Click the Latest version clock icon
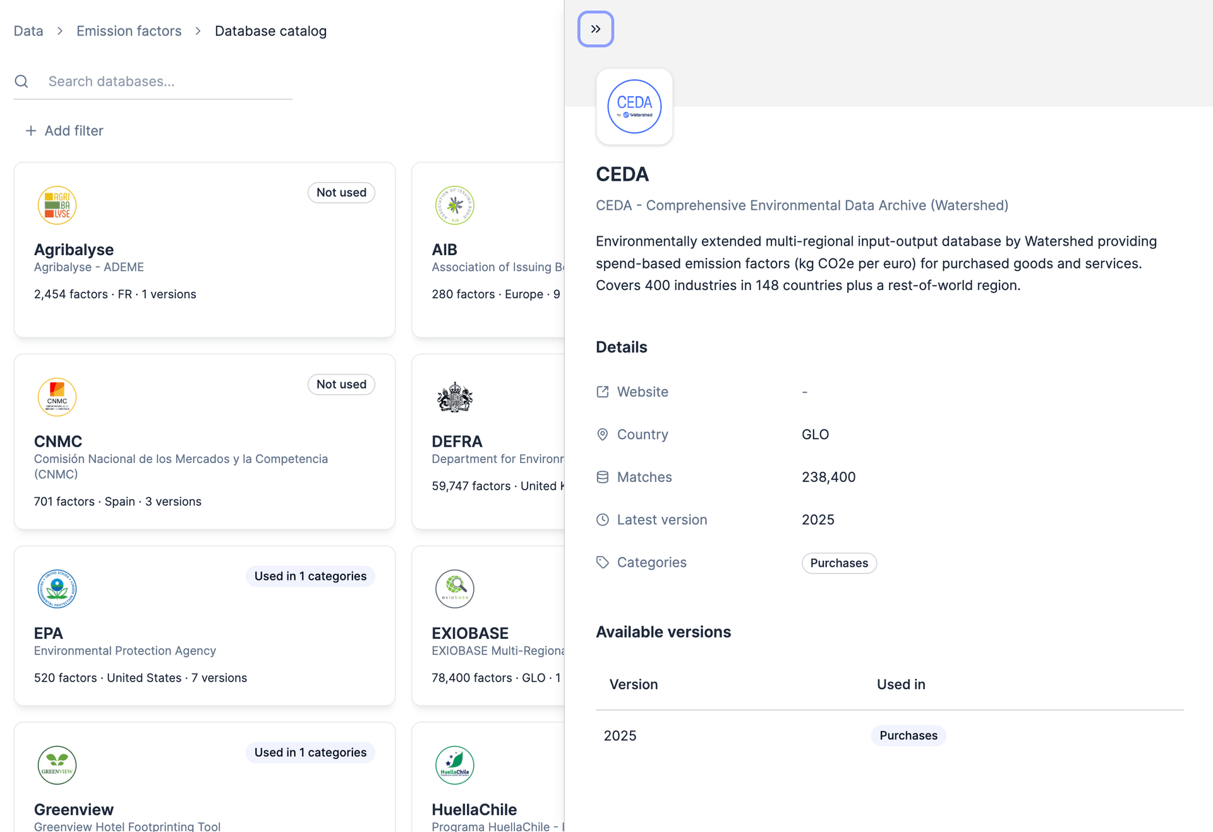 coord(603,520)
